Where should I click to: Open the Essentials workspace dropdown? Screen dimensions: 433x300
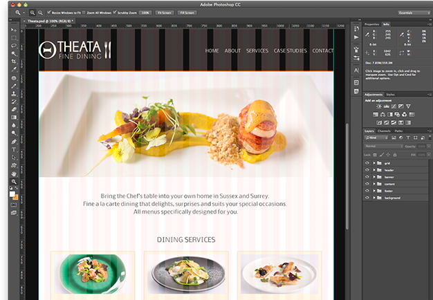tap(414, 12)
